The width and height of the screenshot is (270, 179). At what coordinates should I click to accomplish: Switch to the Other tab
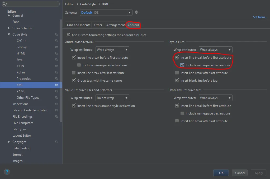(x=98, y=25)
